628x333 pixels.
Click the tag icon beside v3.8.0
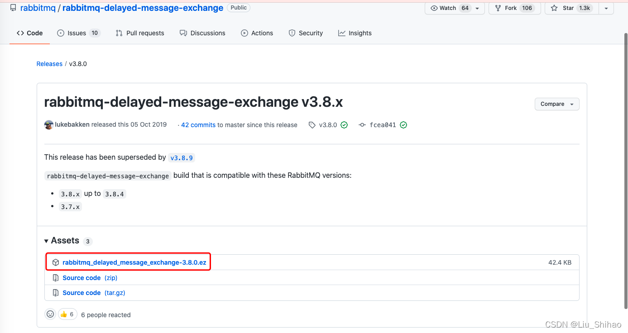click(312, 125)
